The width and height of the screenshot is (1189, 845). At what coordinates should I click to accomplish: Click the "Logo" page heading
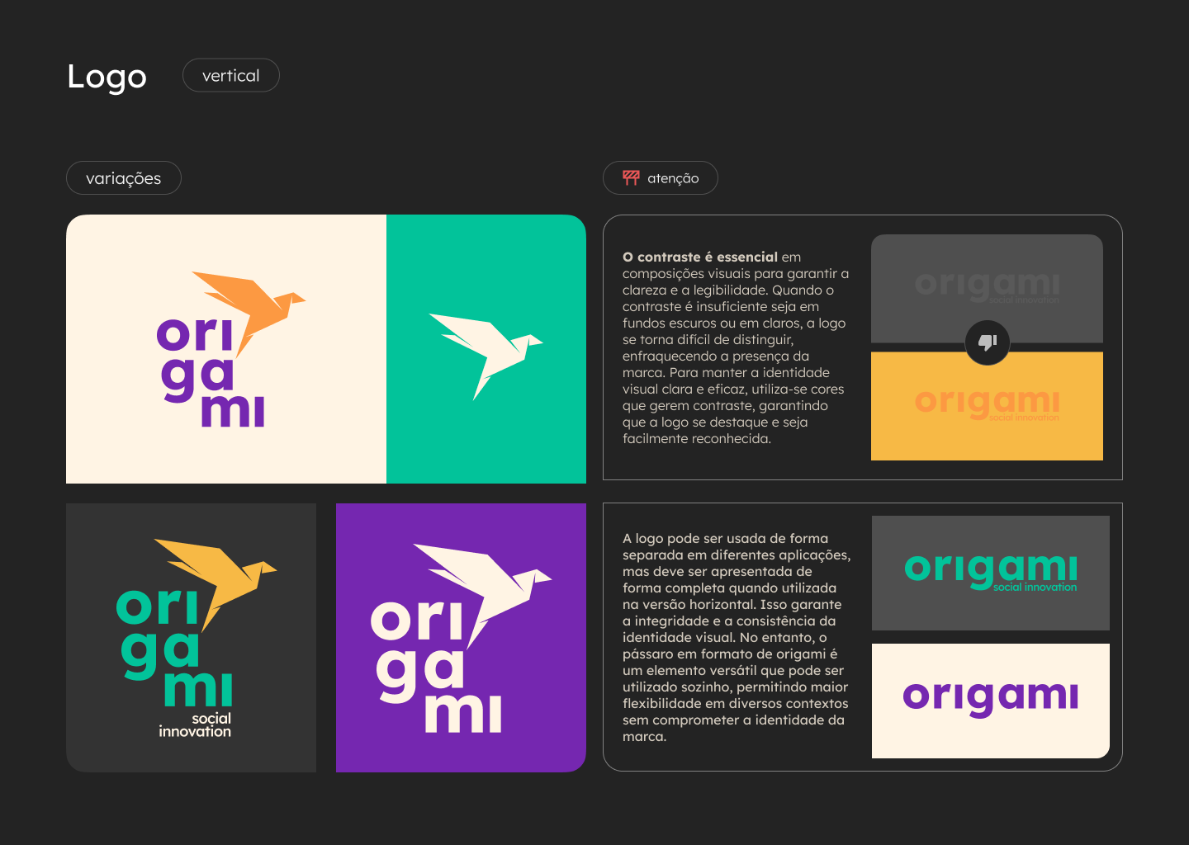[107, 77]
